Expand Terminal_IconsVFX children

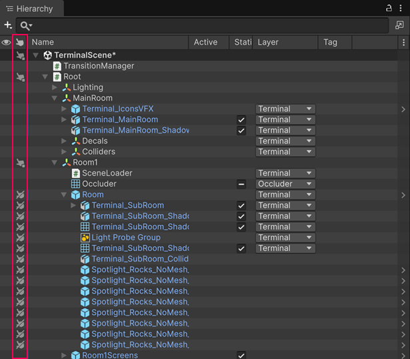tap(64, 109)
